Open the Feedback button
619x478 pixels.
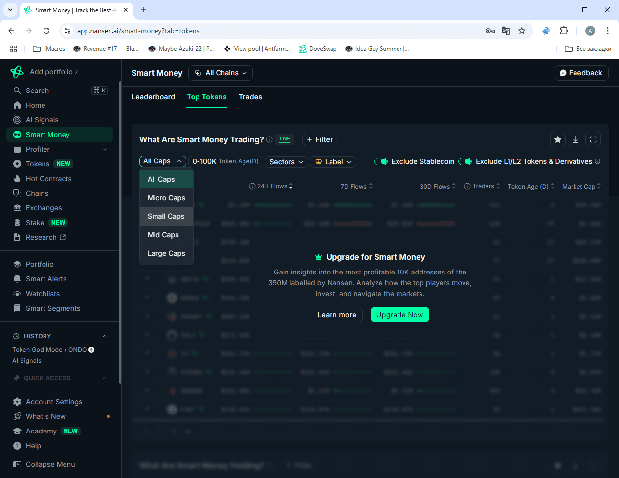[x=582, y=73]
